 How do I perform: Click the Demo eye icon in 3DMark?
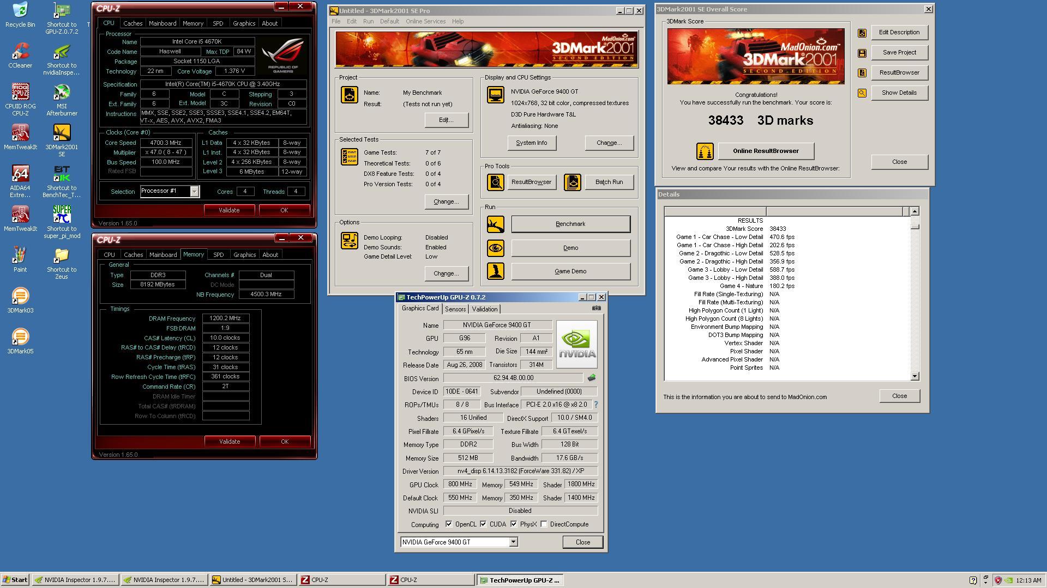[495, 248]
